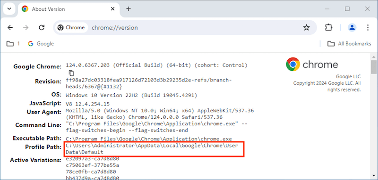Maximize the Chrome window
Viewport: 378px width, 180px height.
tap(347, 9)
